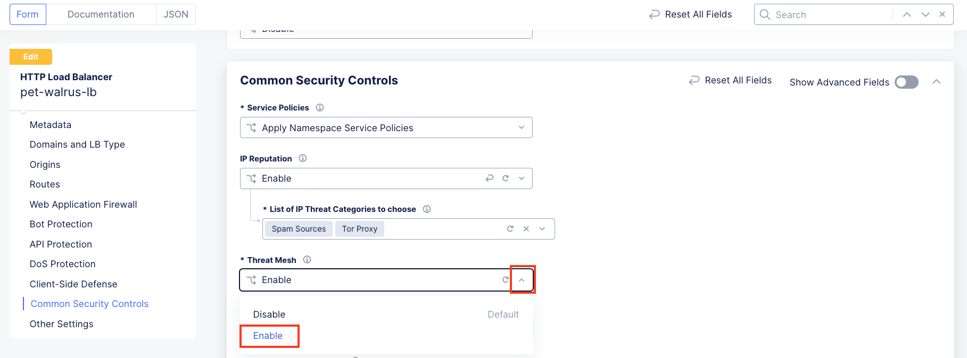Collapse the Threat Mesh dropdown chevron
The height and width of the screenshot is (358, 967).
point(522,280)
